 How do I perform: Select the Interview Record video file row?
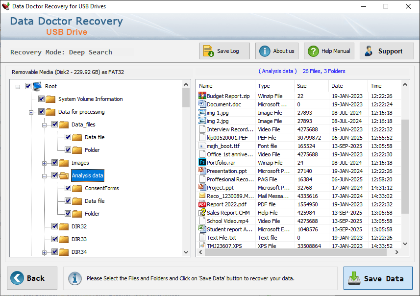(x=299, y=129)
